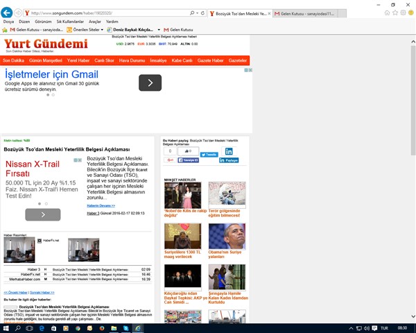Click the Tweetle Twitter share button
The width and height of the screenshot is (416, 333).
(209, 155)
